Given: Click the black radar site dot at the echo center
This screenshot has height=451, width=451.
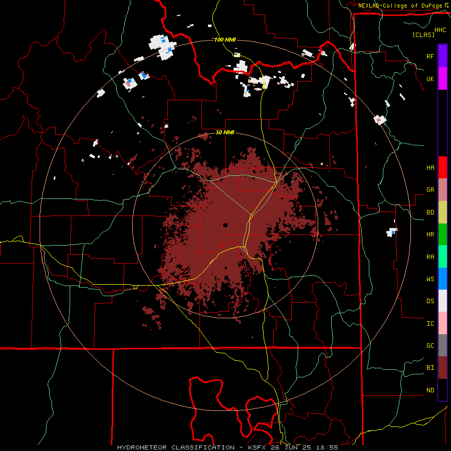Looking at the screenshot, I should [225, 225].
